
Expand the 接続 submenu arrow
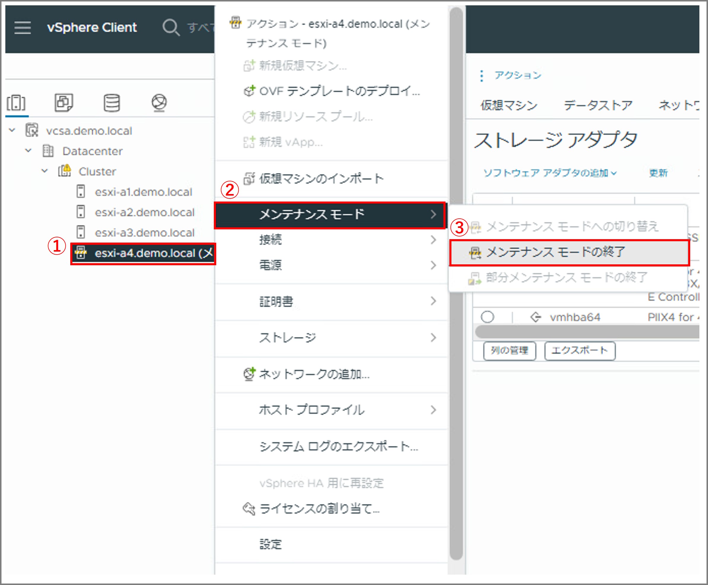434,239
